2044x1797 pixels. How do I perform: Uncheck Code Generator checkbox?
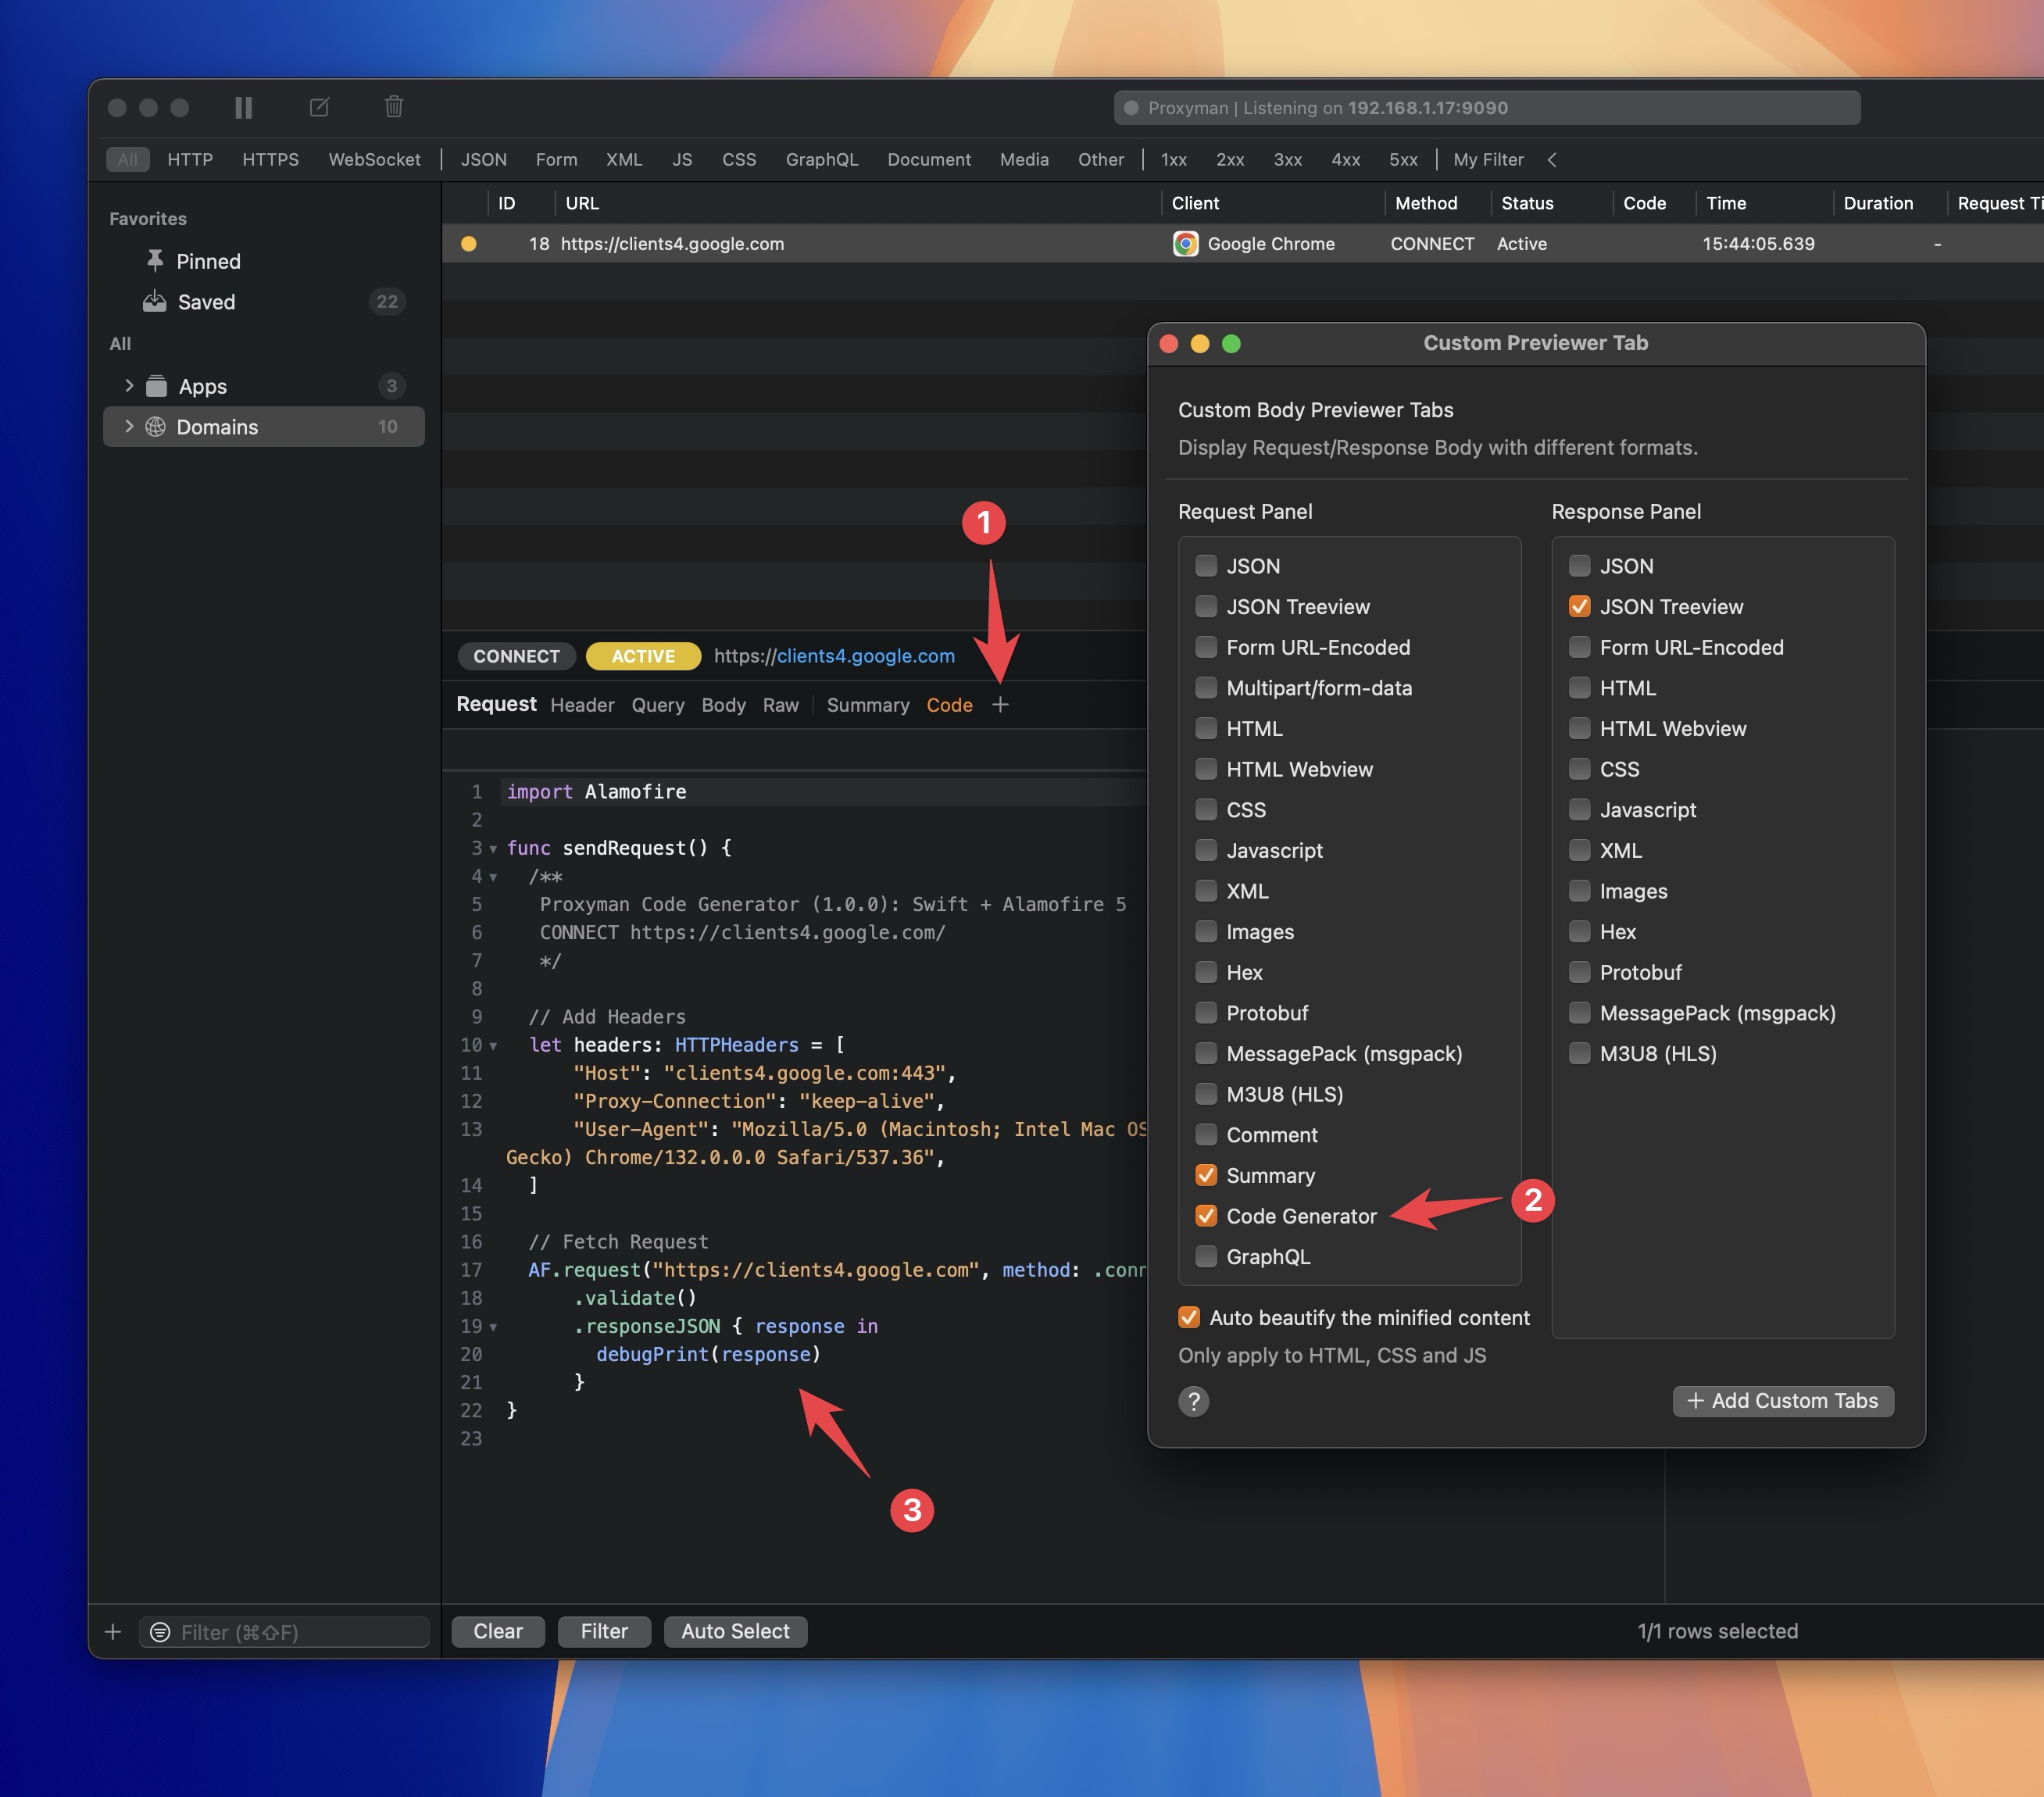click(1206, 1216)
